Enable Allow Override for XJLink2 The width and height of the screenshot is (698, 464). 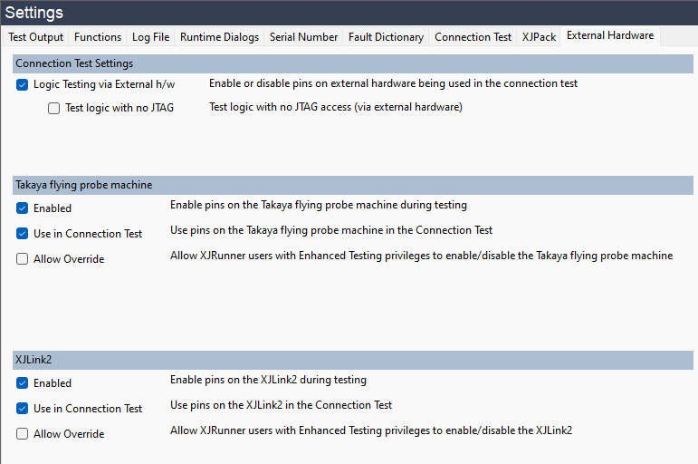tap(23, 434)
